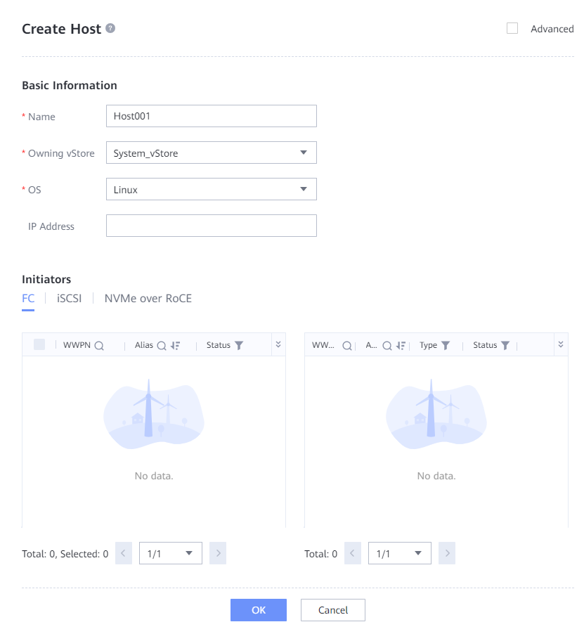Viewport: 584px width, 622px height.
Task: Tick the select-all checkbox in WWPN table
Action: [39, 344]
